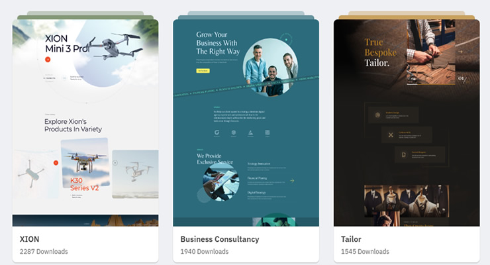Click the third feature icon card in Tailor preview

(419, 154)
